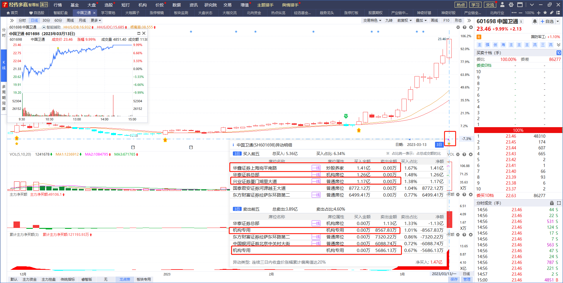Viewport: 563px width, 283px height.
Task: Open the dropdown arrow next to 自选
Action: (x=558, y=21)
